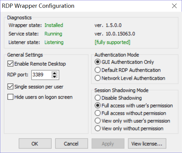Click the Session Shadowing Mode heading
This screenshot has height=153, width=182.
[121, 90]
